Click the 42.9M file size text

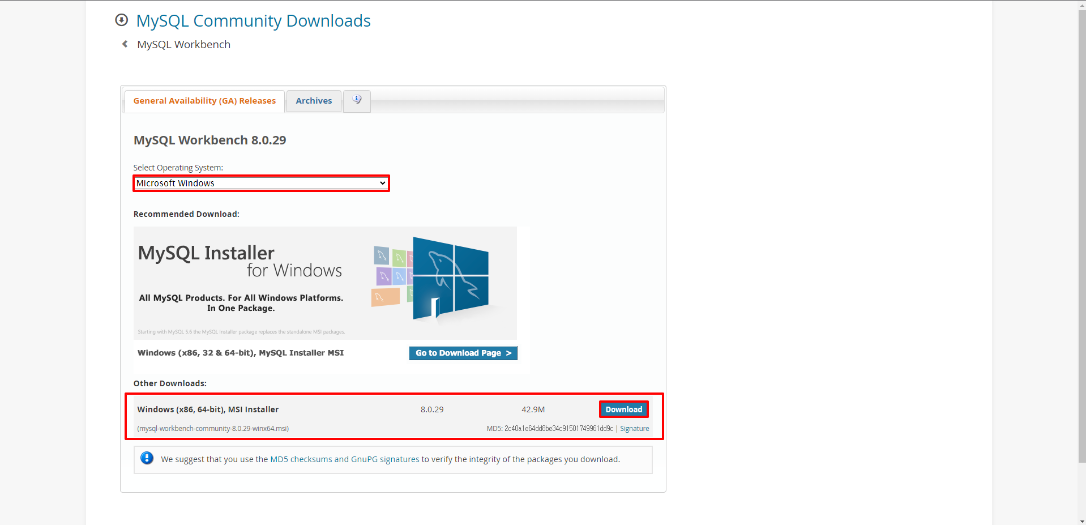tap(533, 409)
